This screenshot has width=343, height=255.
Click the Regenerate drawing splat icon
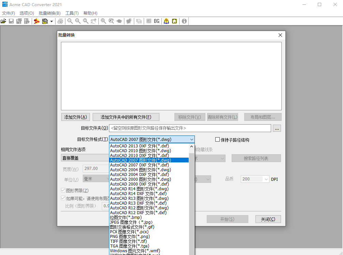[x=129, y=21]
